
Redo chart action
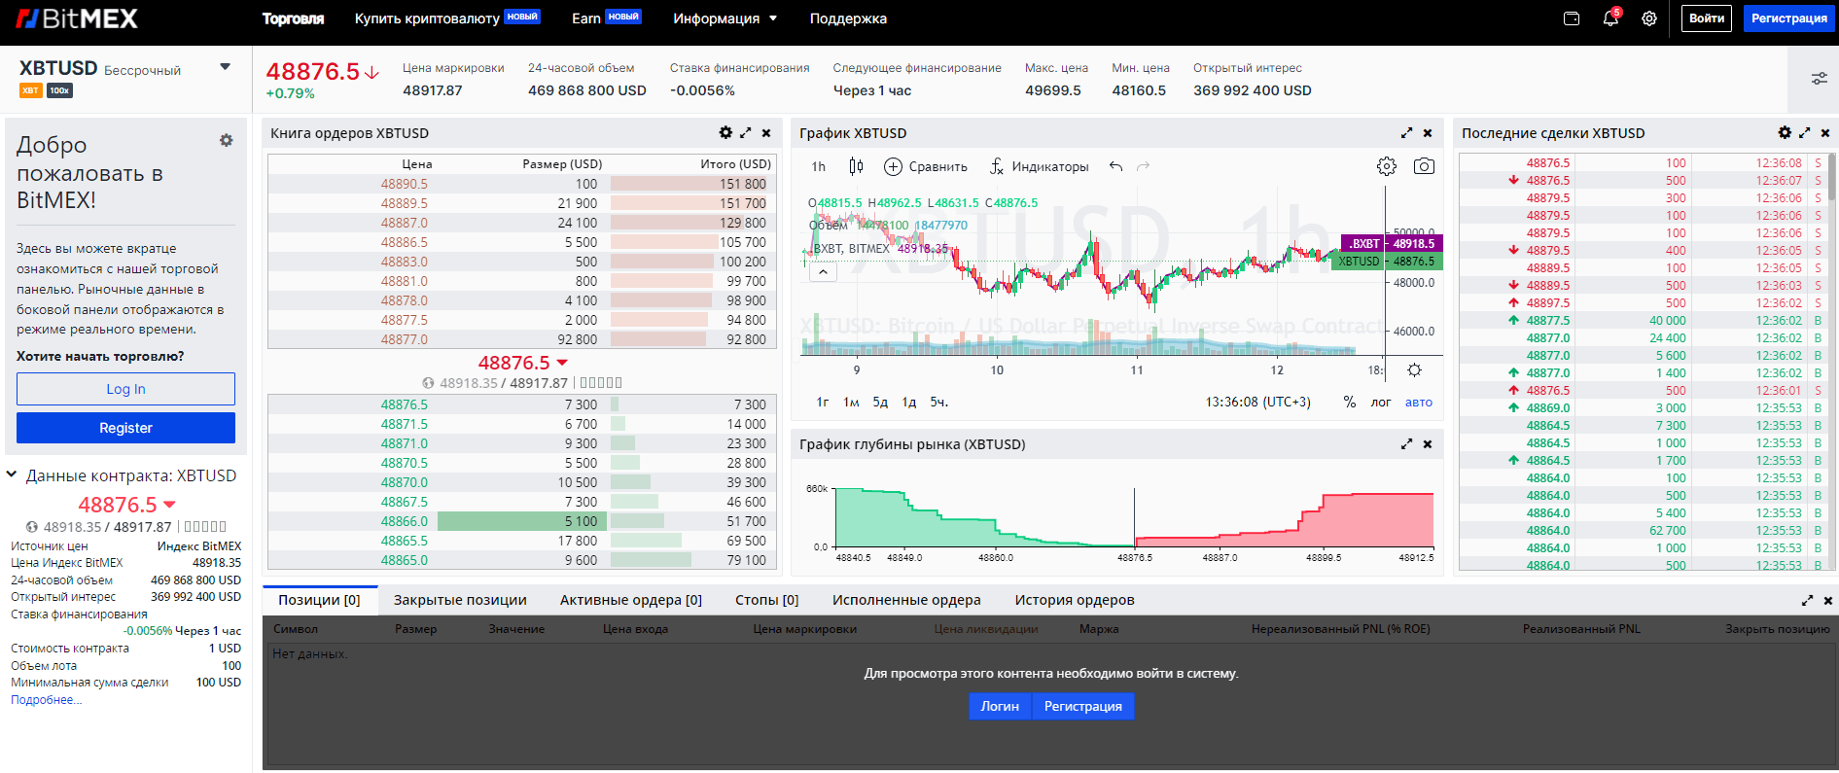click(x=1144, y=166)
